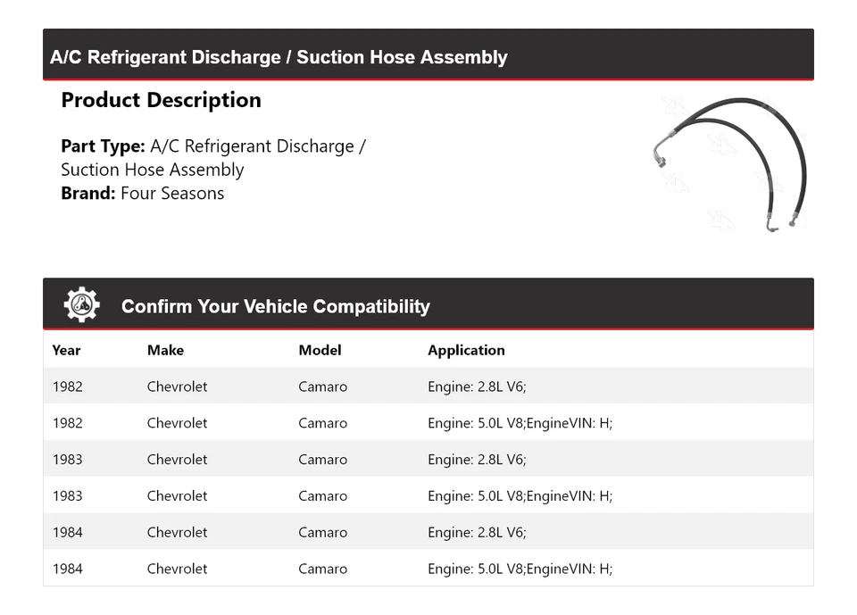Click the gear icon beside vehicle compatibility
Image resolution: width=857 pixels, height=615 pixels.
pos(81,305)
